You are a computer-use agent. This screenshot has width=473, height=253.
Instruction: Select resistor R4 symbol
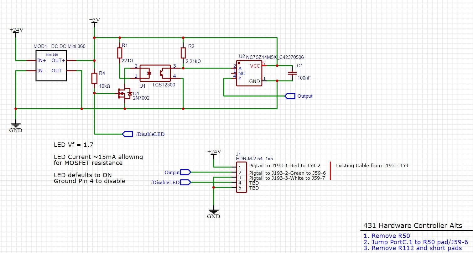click(94, 78)
